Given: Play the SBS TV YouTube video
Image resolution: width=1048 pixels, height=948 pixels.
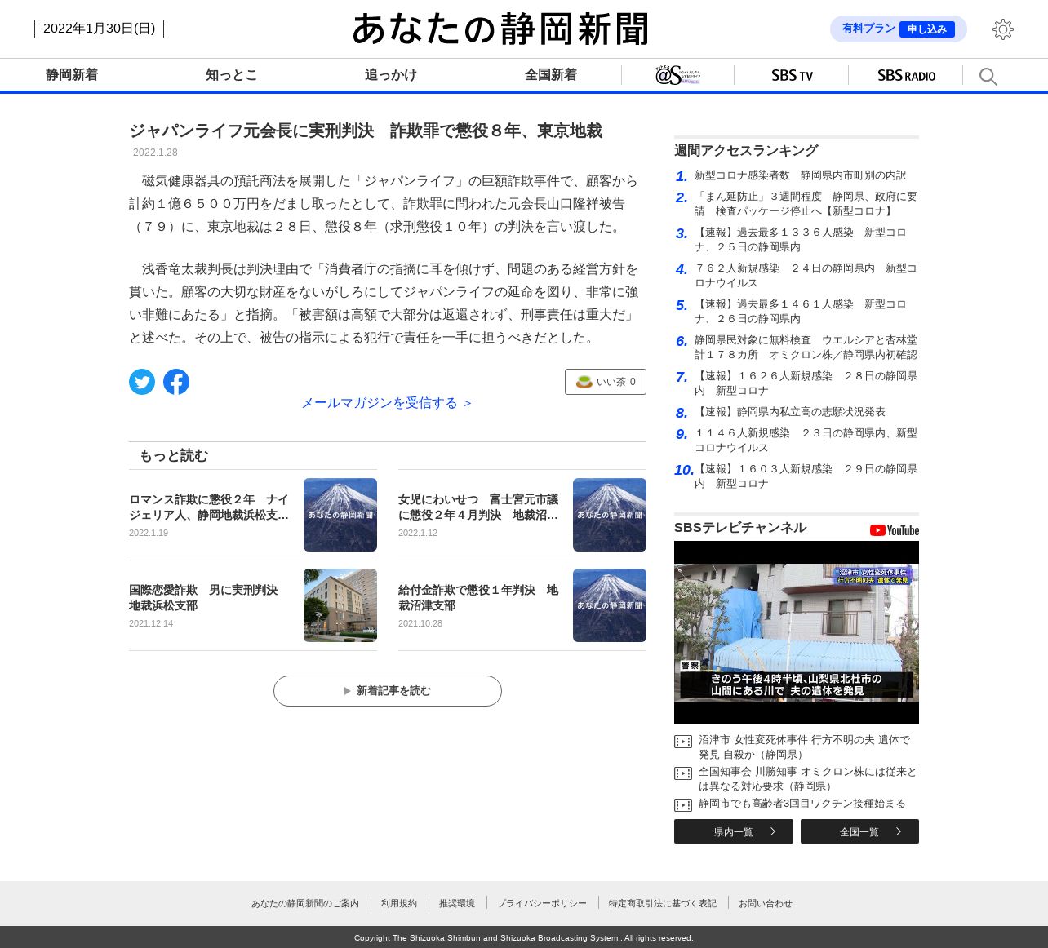Looking at the screenshot, I should coord(797,632).
